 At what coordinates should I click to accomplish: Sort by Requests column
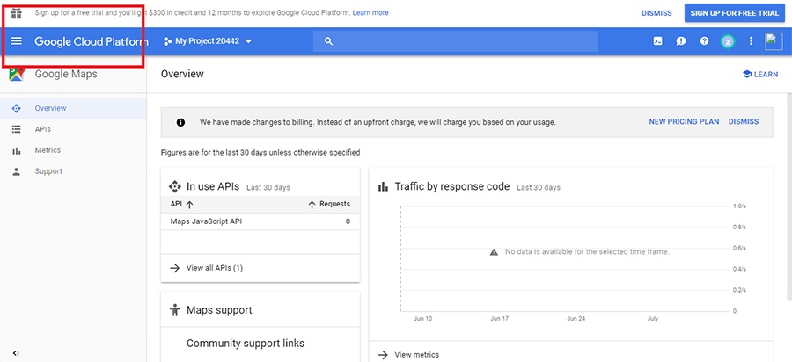tap(329, 204)
